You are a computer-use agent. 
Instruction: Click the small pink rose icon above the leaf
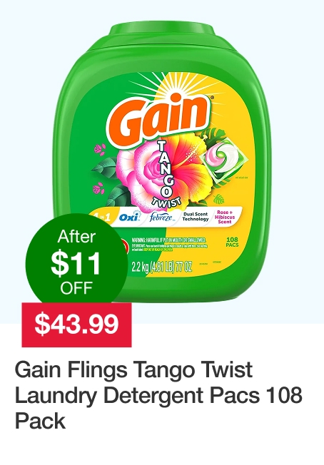pyautogui.click(x=100, y=149)
